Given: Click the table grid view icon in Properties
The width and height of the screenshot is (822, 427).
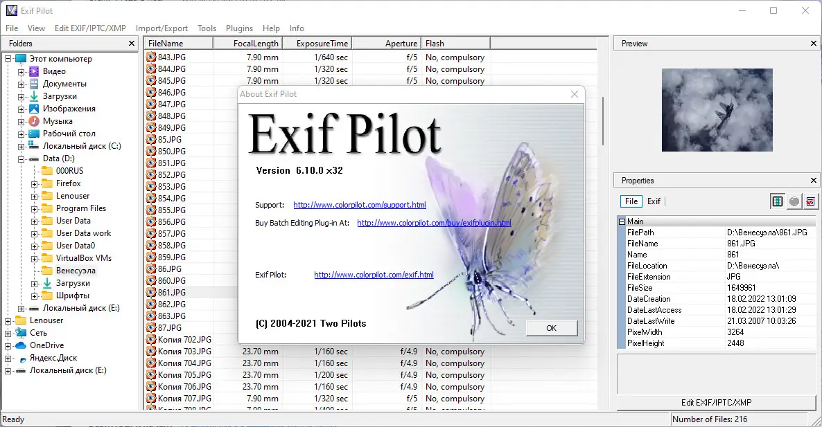Looking at the screenshot, I should [778, 201].
